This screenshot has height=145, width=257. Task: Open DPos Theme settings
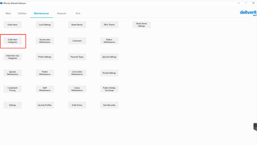pyautogui.click(x=109, y=25)
